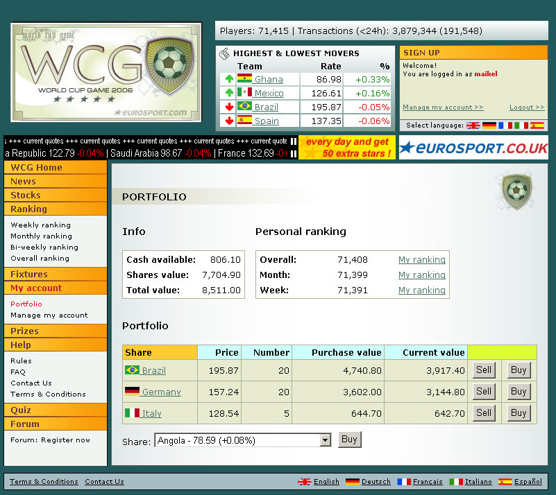Open Weekly ranking submenu link
Image resolution: width=556 pixels, height=495 pixels.
point(40,225)
